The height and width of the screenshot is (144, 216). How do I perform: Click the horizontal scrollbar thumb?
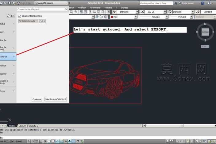(182, 126)
